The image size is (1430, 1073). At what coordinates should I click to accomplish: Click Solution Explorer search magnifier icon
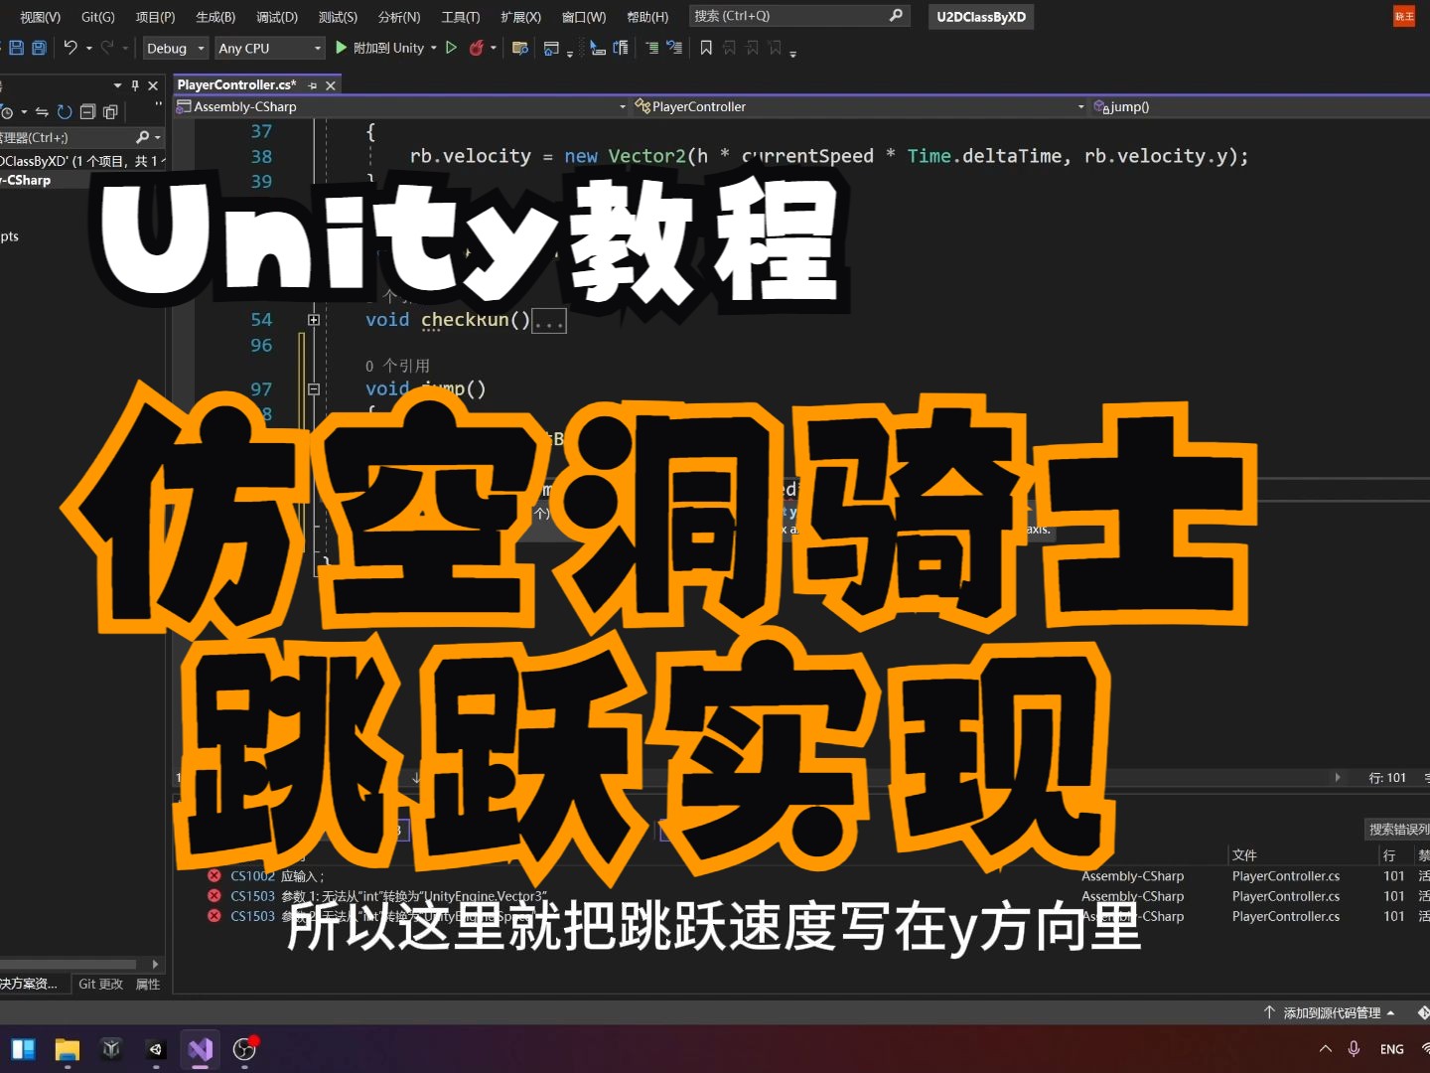(x=142, y=137)
